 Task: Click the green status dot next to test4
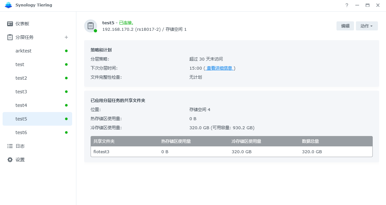coord(66,105)
